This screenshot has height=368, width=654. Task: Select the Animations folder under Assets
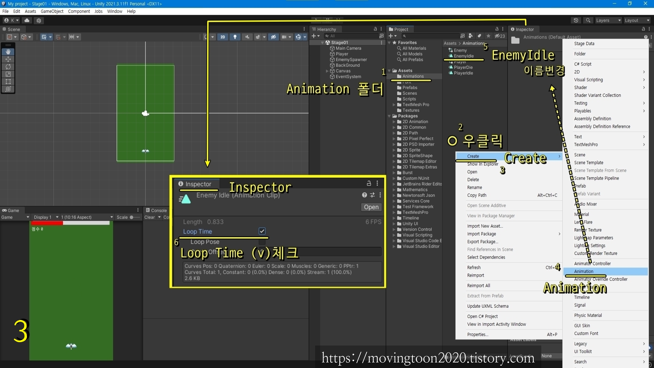pyautogui.click(x=413, y=76)
